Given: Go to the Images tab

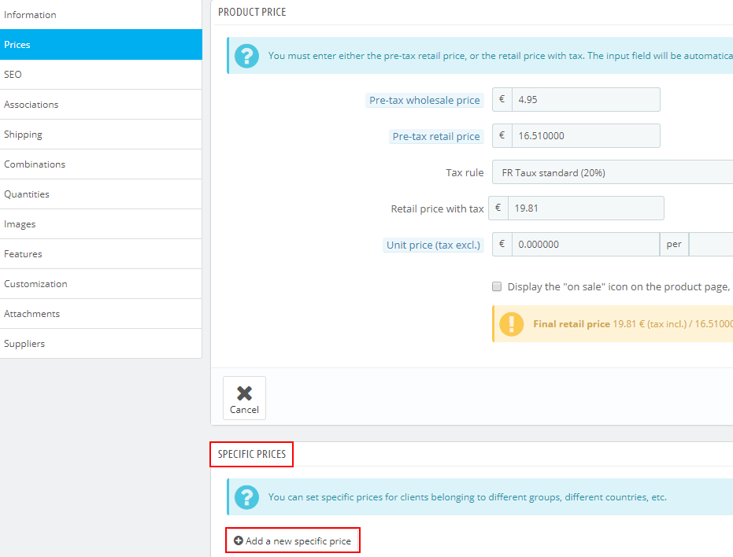Looking at the screenshot, I should coord(101,224).
